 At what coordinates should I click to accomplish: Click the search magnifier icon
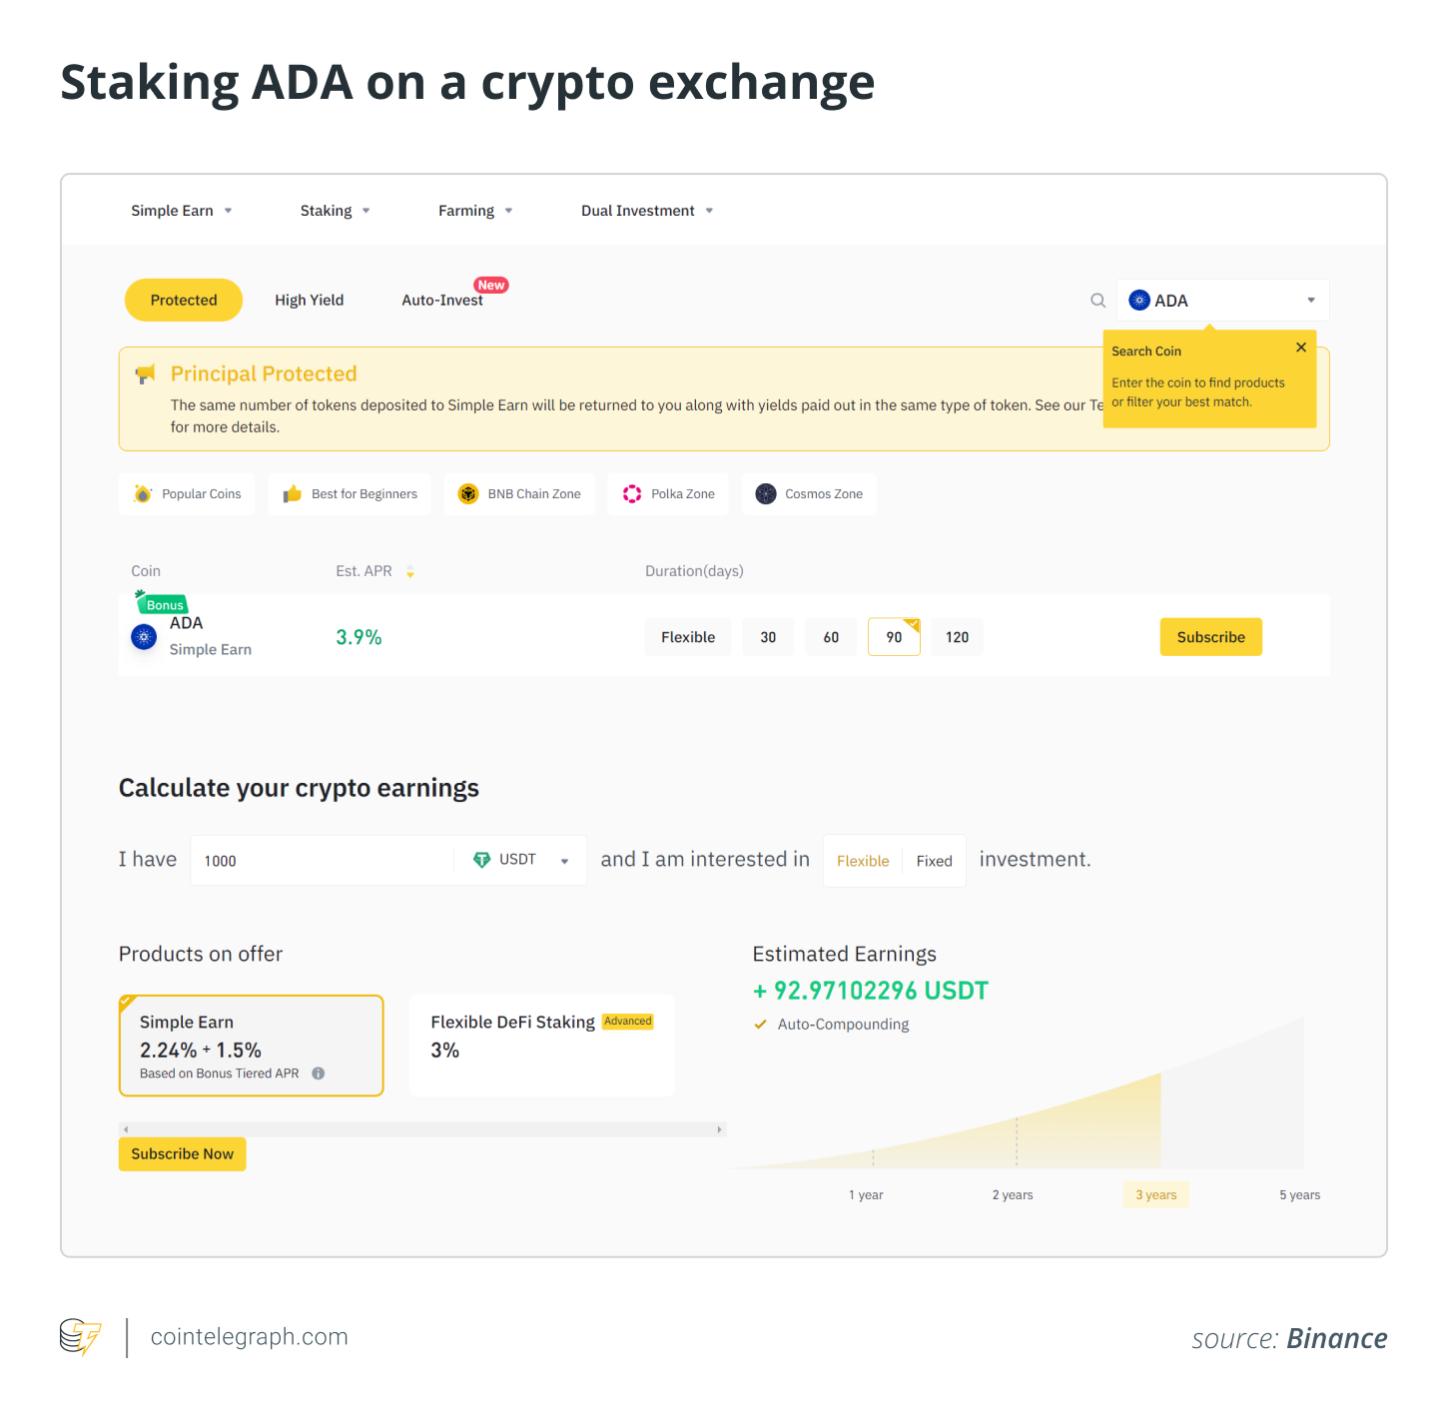(x=1097, y=300)
